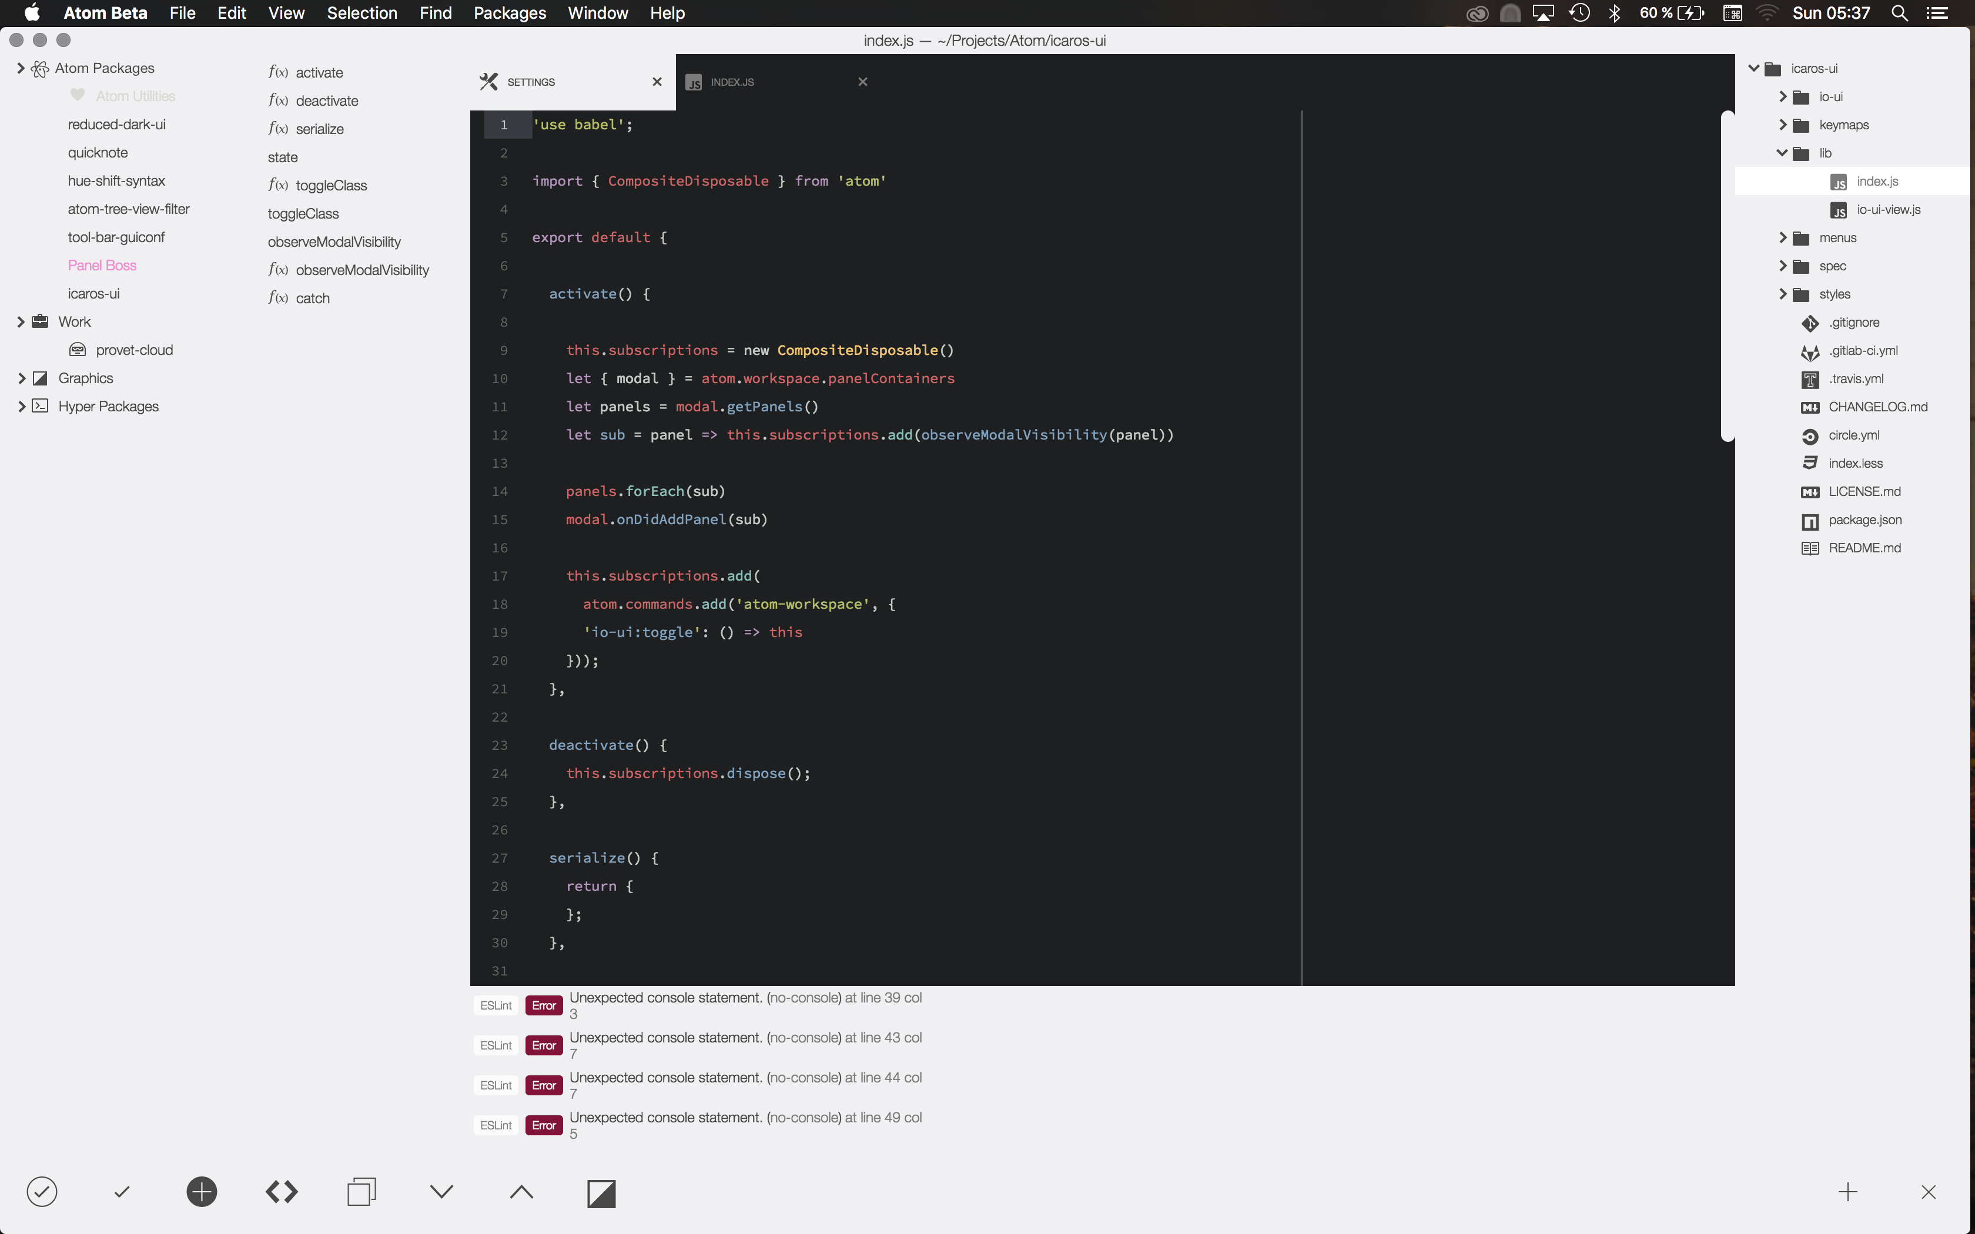The image size is (1975, 1234).
Task: Click the upward chevron icon in bottom toolbar
Action: (x=521, y=1192)
